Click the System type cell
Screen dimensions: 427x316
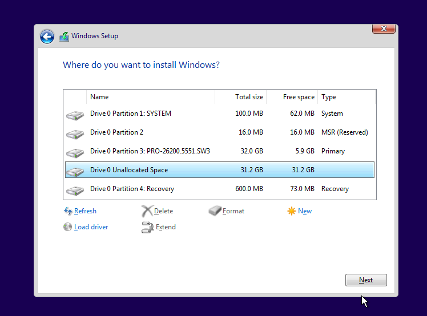point(332,114)
